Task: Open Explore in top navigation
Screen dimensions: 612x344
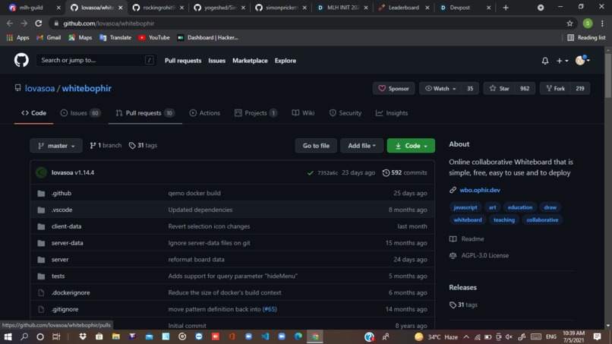Action: (285, 61)
